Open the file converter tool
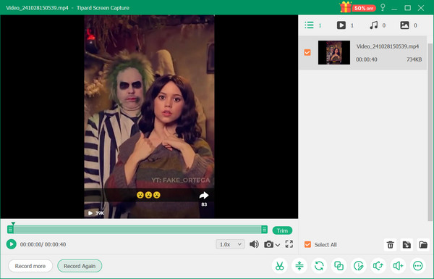This screenshot has height=279, width=434. [x=319, y=266]
